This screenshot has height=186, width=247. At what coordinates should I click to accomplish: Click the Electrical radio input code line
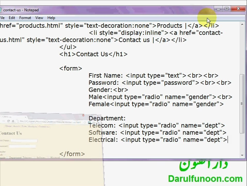[x=158, y=140]
